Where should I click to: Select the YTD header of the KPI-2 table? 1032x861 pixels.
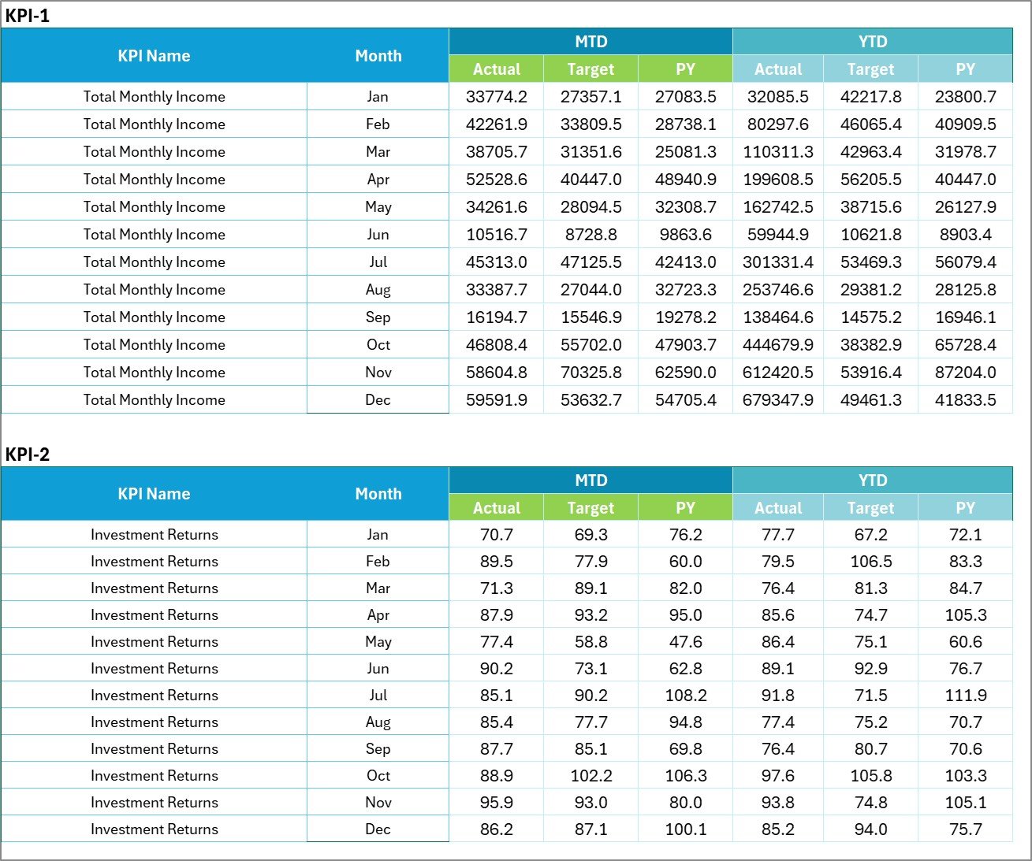point(872,480)
